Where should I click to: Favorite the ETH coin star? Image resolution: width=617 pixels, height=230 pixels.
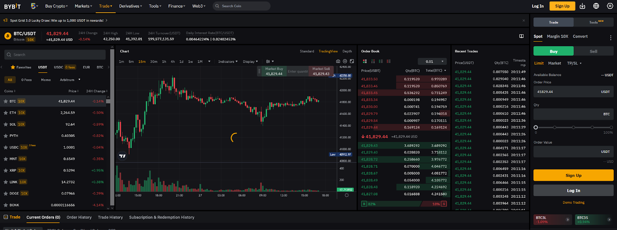coord(6,113)
